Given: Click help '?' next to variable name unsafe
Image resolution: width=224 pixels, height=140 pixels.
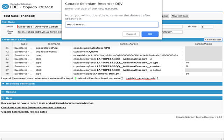Looking at the screenshot, I should click(x=157, y=78).
